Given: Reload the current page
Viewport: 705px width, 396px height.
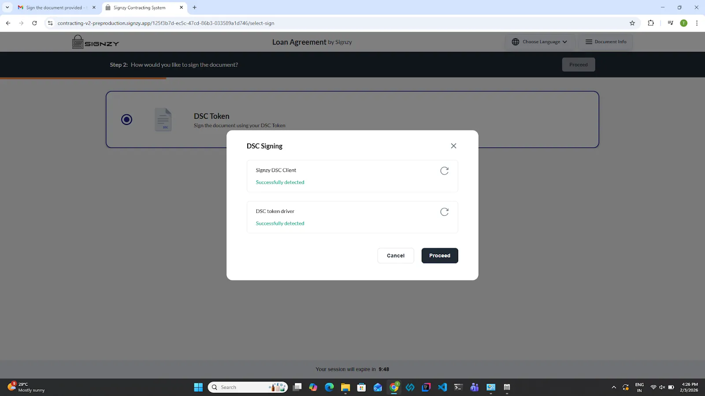Looking at the screenshot, I should [x=34, y=23].
